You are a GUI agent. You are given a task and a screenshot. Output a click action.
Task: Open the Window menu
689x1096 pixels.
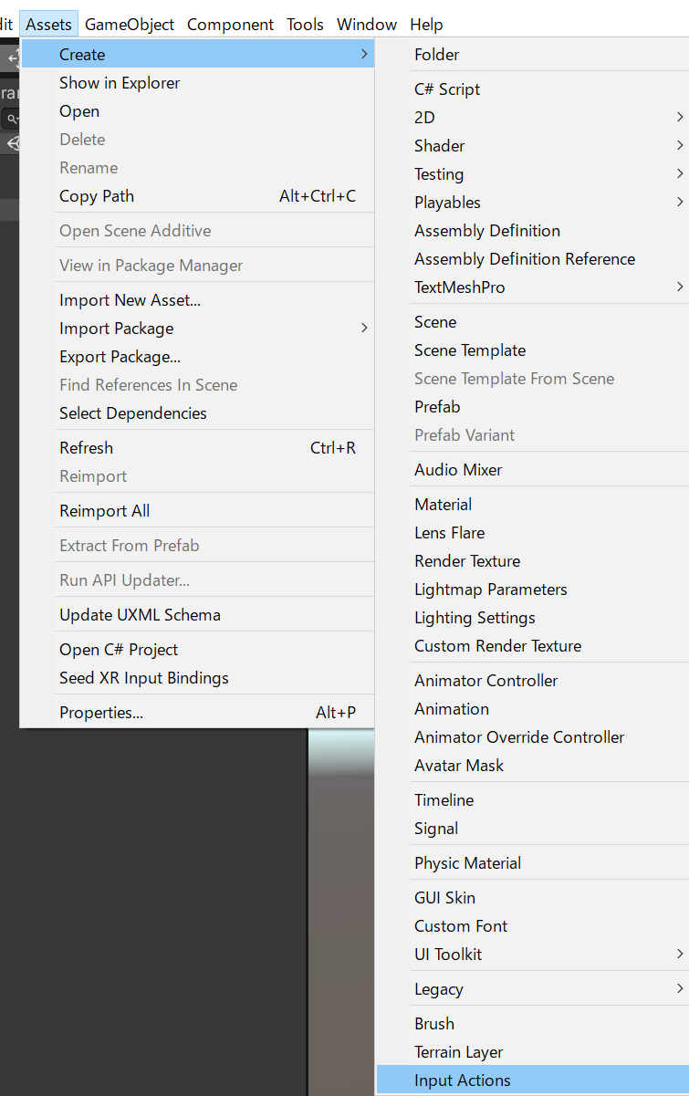[x=366, y=24]
